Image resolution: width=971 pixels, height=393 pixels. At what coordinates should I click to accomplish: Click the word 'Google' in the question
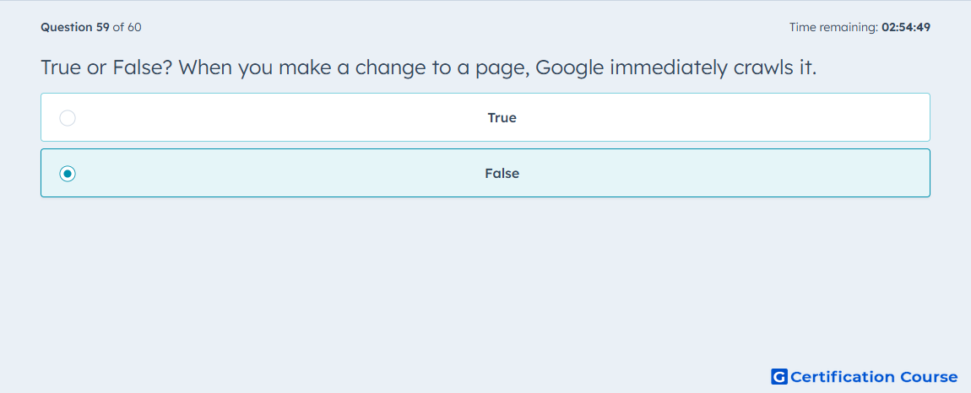[570, 68]
